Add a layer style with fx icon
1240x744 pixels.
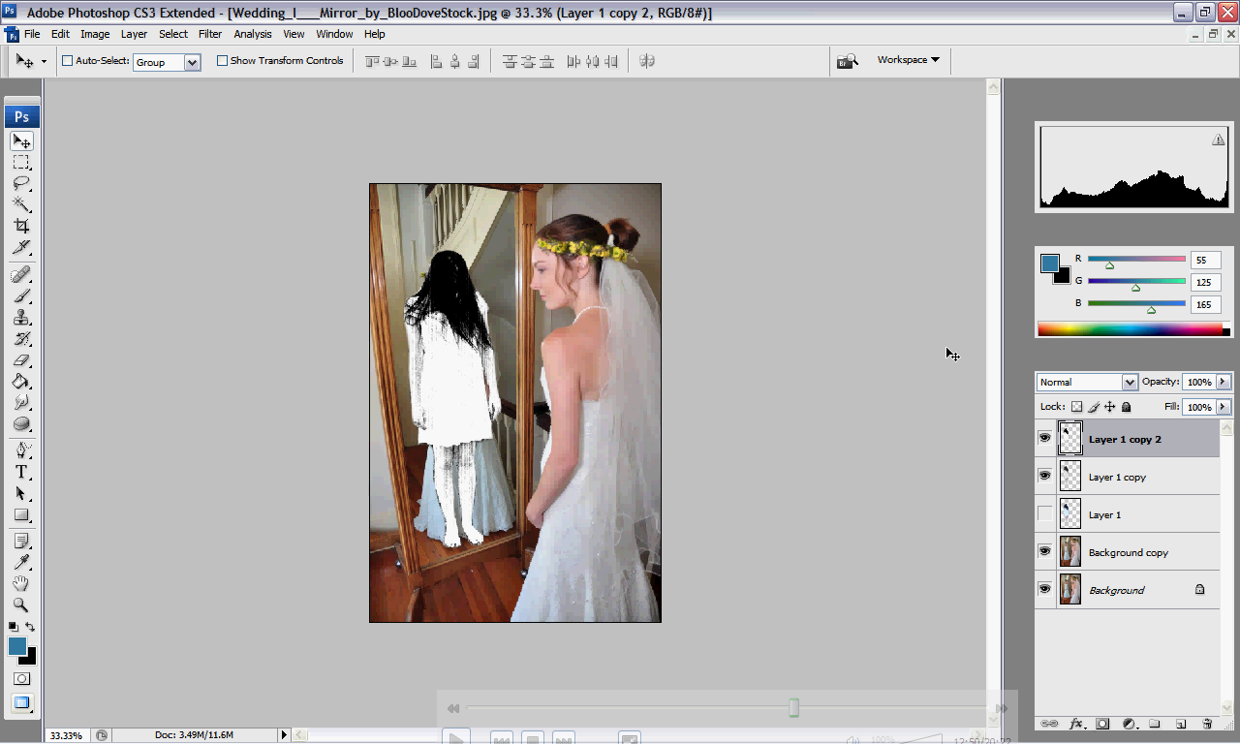1076,724
